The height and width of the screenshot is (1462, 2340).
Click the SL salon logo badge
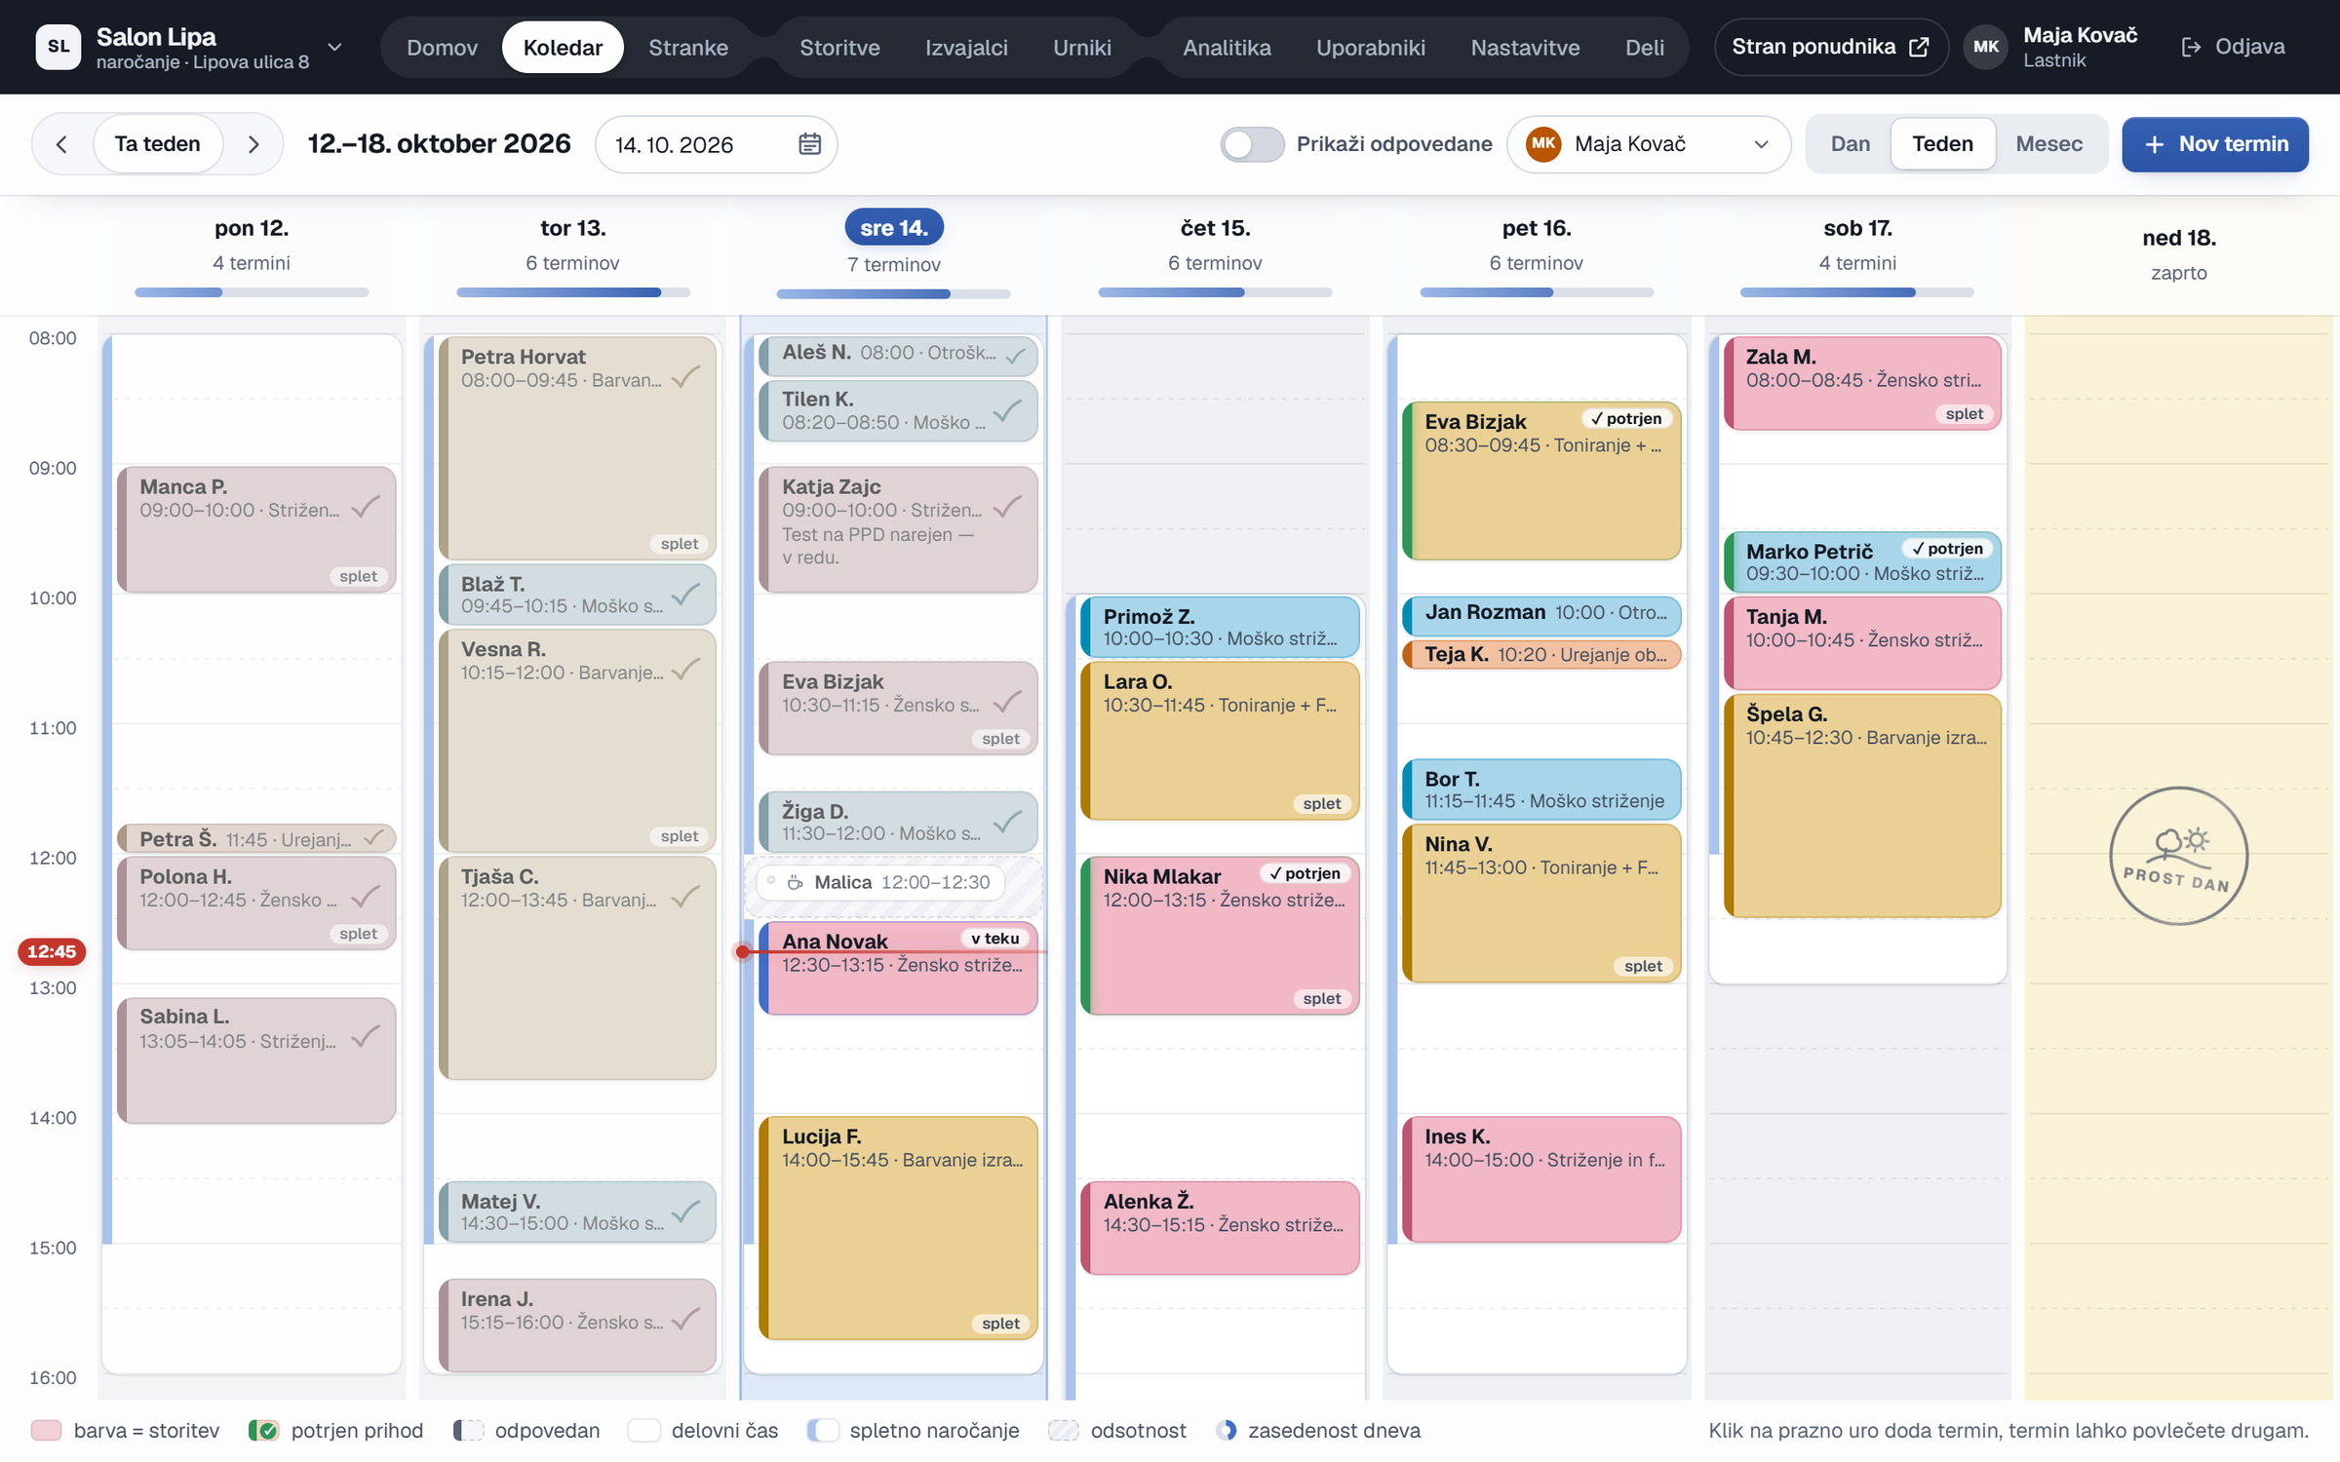(x=58, y=47)
